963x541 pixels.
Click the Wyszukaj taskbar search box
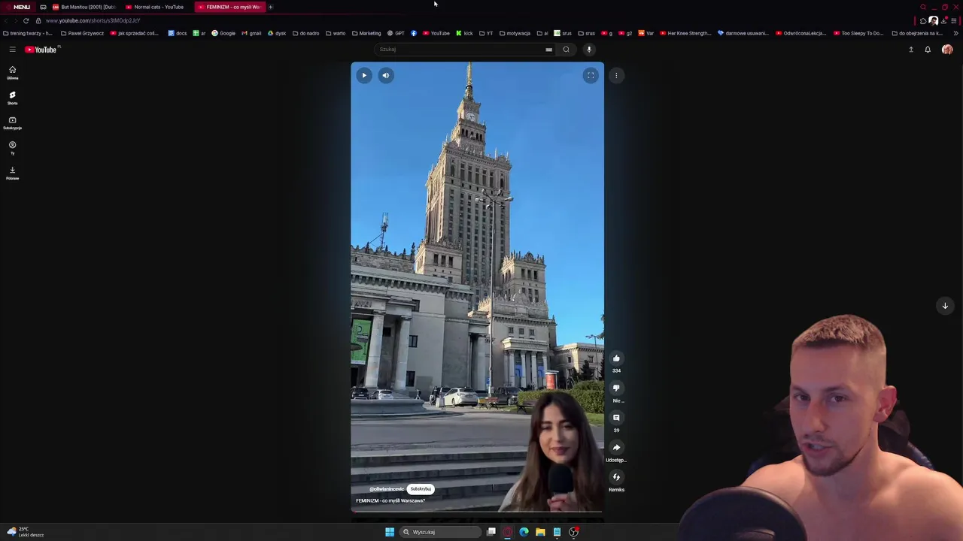coord(440,532)
